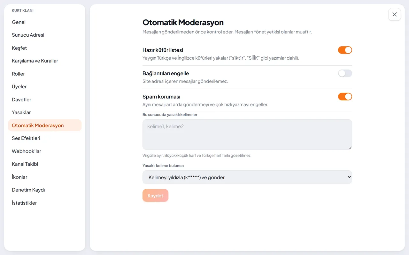Open the Yasaklı kelime bulunca dropdown
Viewport: 409px width, 255px height.
pos(247,177)
